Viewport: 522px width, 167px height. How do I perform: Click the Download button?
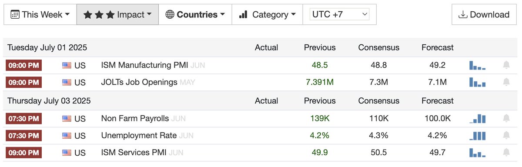coord(484,14)
